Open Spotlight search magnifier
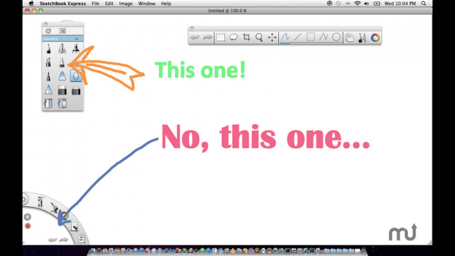This screenshot has height=256, width=455. (x=424, y=4)
